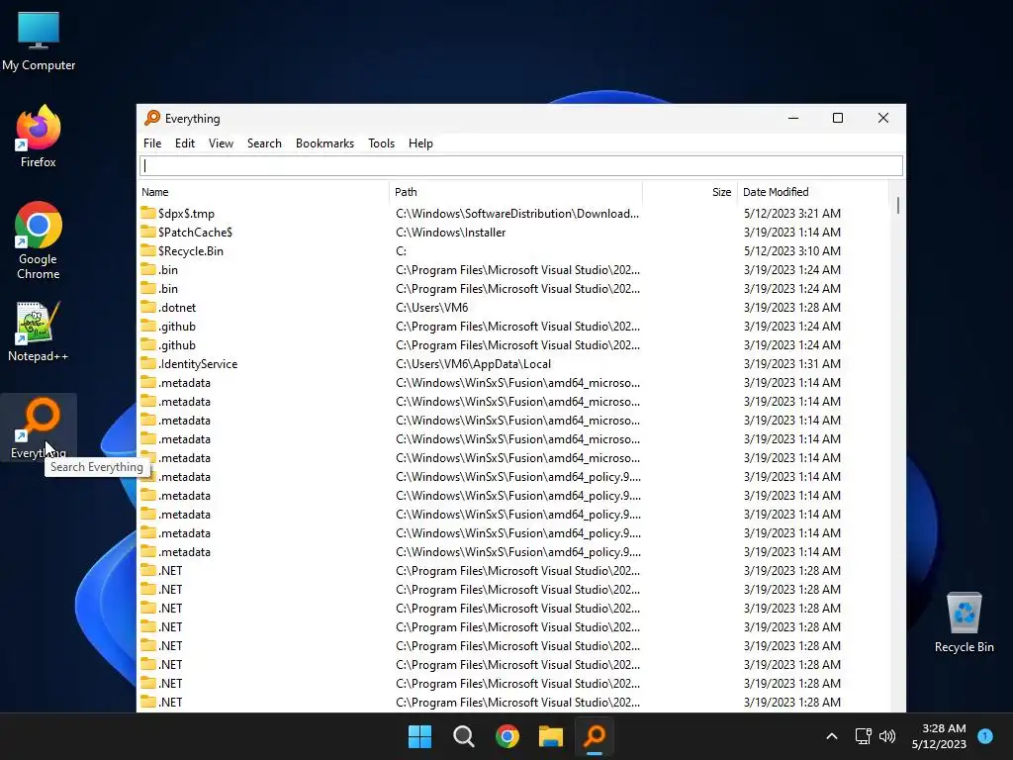The height and width of the screenshot is (760, 1013).
Task: Open the network status tray icon
Action: (x=863, y=736)
